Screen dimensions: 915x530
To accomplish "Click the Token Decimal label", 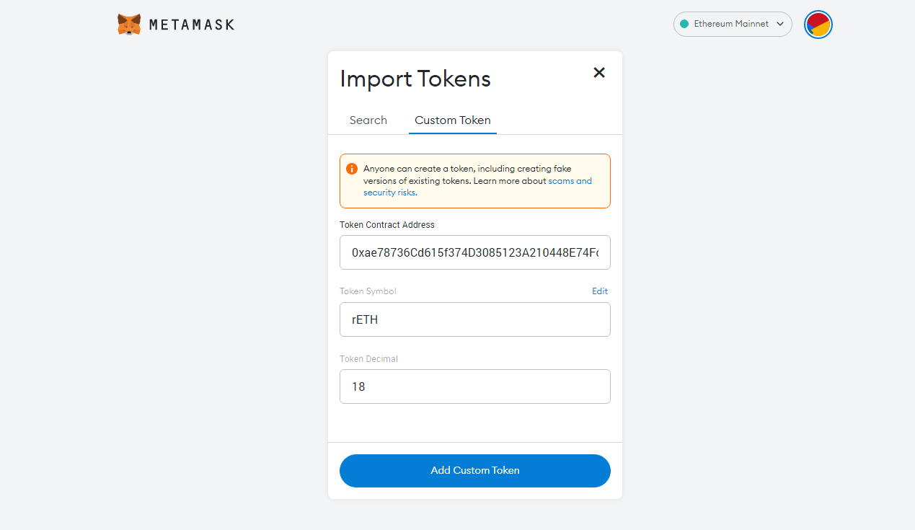I will click(x=368, y=359).
